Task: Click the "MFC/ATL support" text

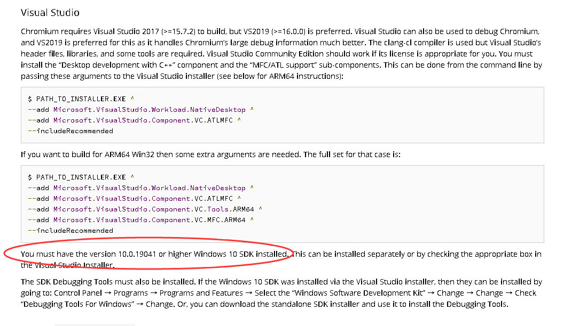Action: point(285,66)
